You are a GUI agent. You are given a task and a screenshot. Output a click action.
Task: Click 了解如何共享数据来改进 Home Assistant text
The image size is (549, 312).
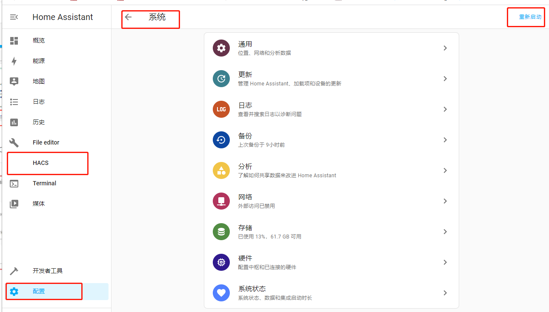coord(287,176)
